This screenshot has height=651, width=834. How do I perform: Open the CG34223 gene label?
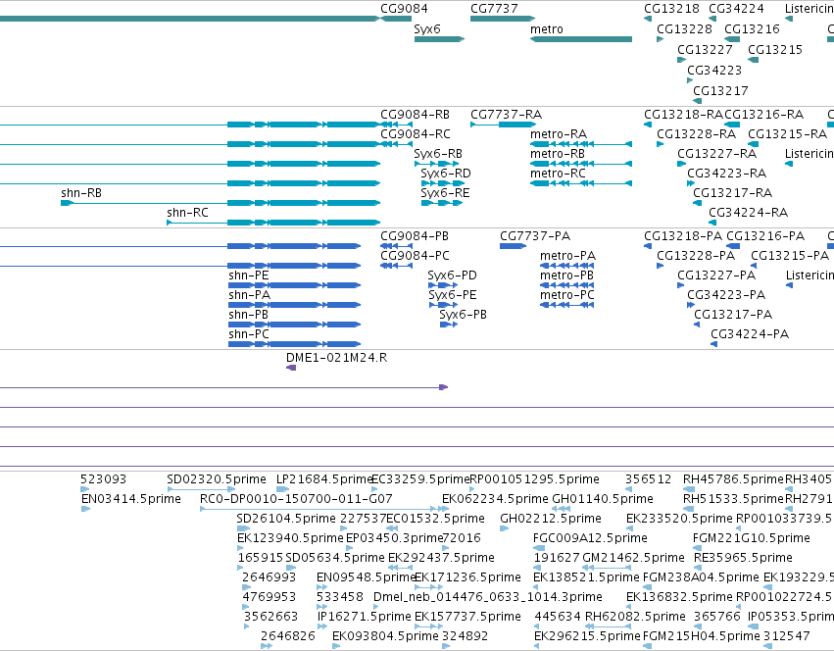pyautogui.click(x=714, y=71)
